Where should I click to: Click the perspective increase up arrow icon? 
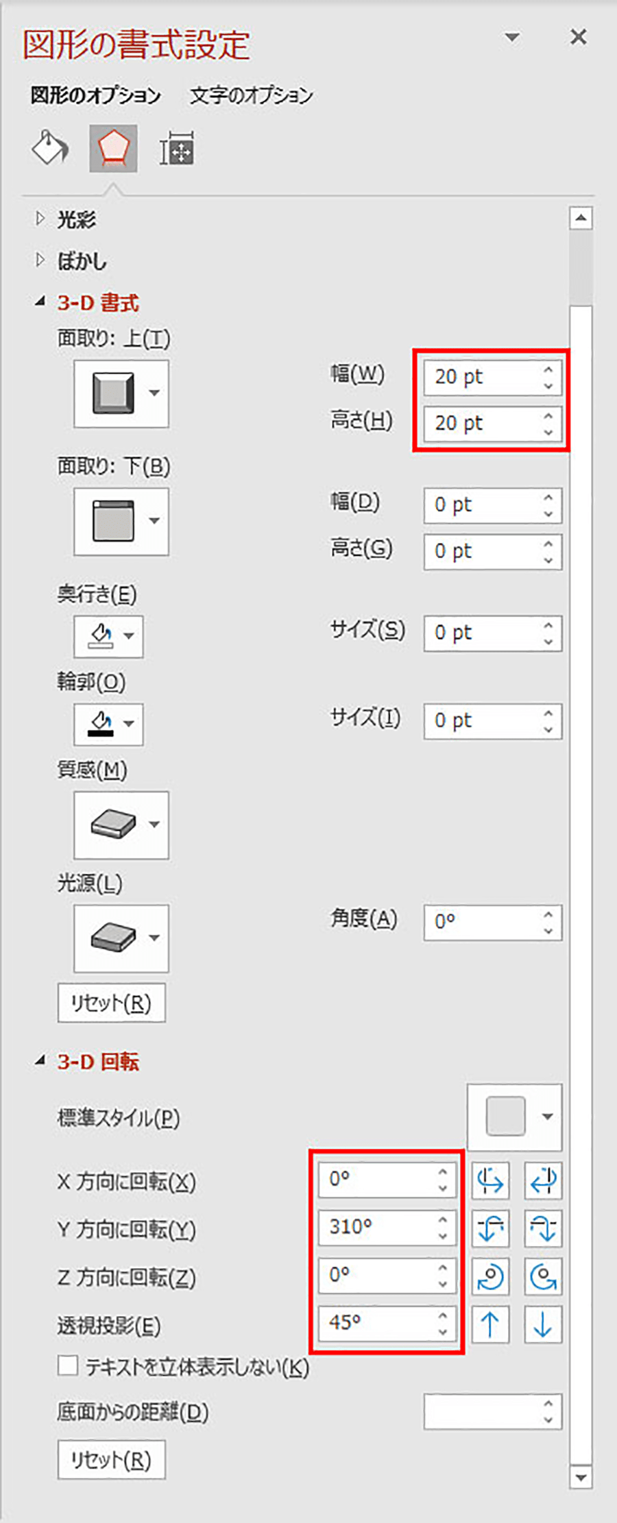point(490,1324)
